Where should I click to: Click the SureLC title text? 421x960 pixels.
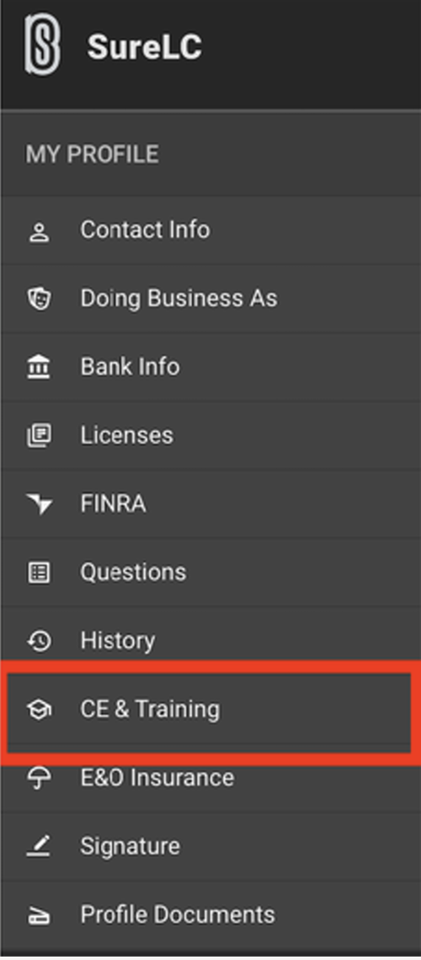[x=144, y=47]
